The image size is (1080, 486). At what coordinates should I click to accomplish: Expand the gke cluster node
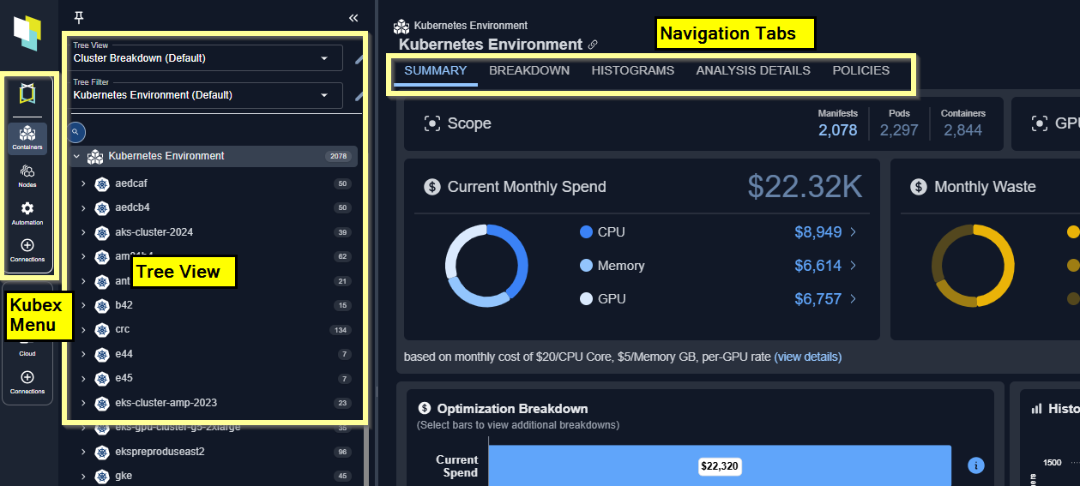coord(83,476)
